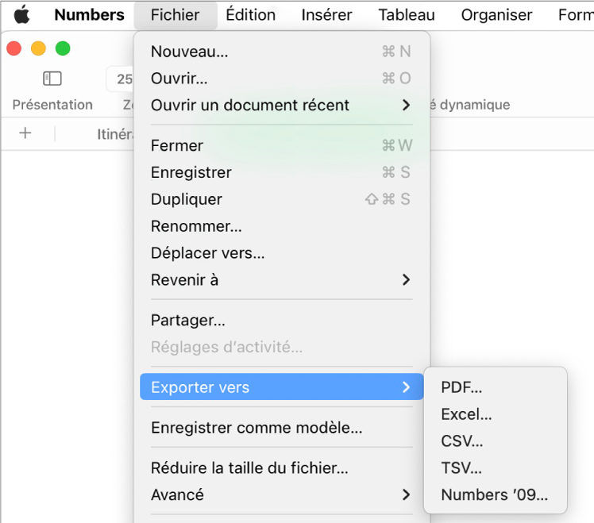The image size is (594, 523).
Task: Click the Présentation sidebar icon
Action: pyautogui.click(x=52, y=79)
